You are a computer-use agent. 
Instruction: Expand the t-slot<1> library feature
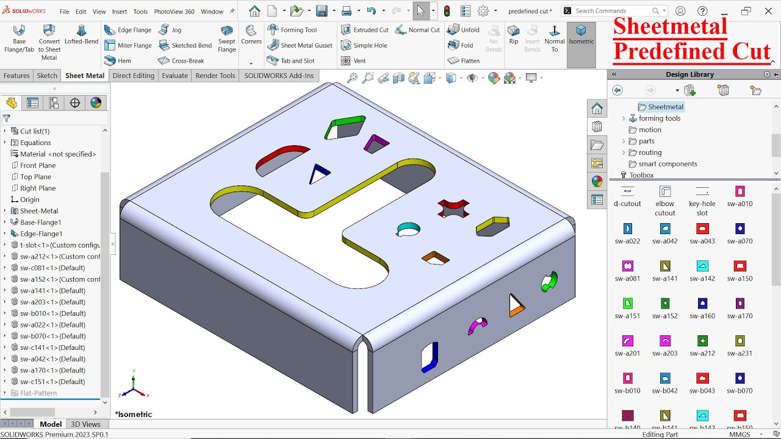(5, 245)
